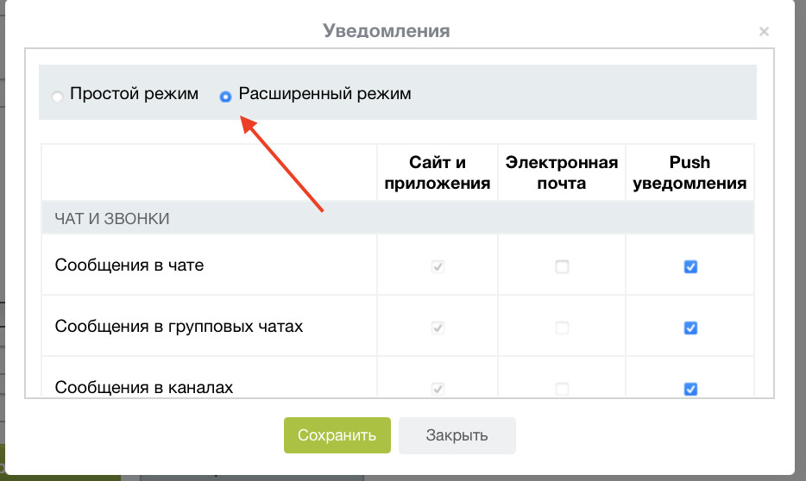
Task: Select the Расширенный режим radio button
Action: 225,97
